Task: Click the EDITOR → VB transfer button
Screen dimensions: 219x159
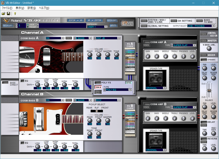Action: point(76,20)
